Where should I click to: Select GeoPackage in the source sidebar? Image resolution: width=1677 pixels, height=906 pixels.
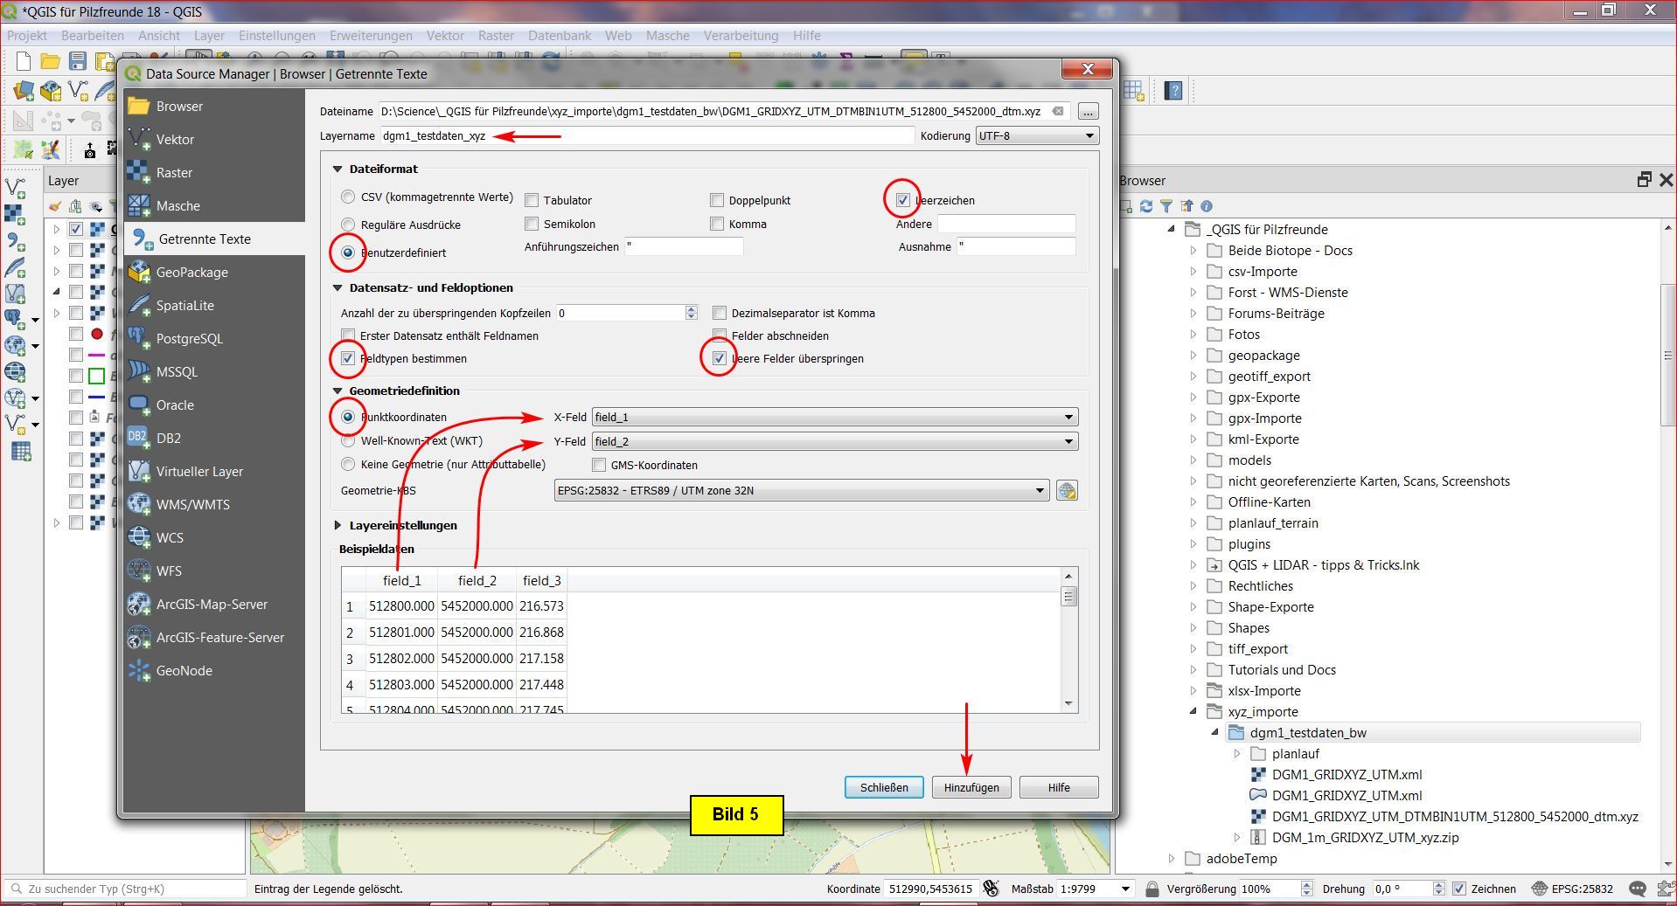tap(191, 273)
